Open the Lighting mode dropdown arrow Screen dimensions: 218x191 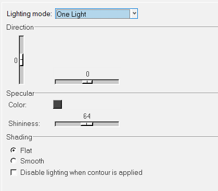[134, 14]
